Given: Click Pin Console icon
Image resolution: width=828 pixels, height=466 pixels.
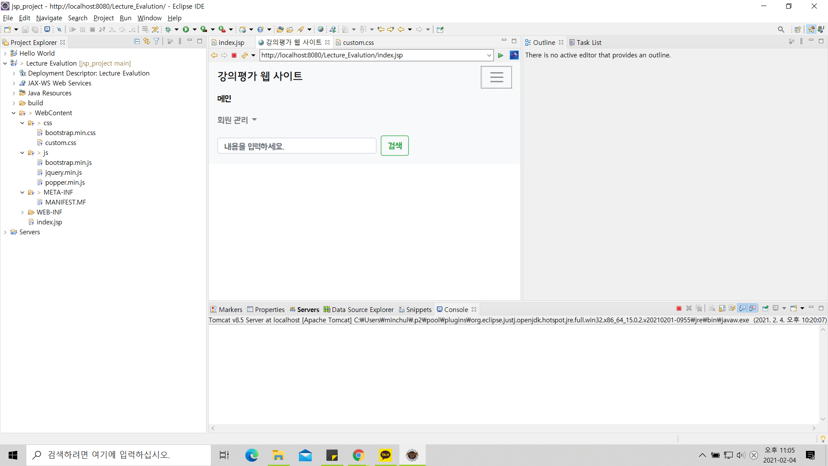Looking at the screenshot, I should point(765,309).
